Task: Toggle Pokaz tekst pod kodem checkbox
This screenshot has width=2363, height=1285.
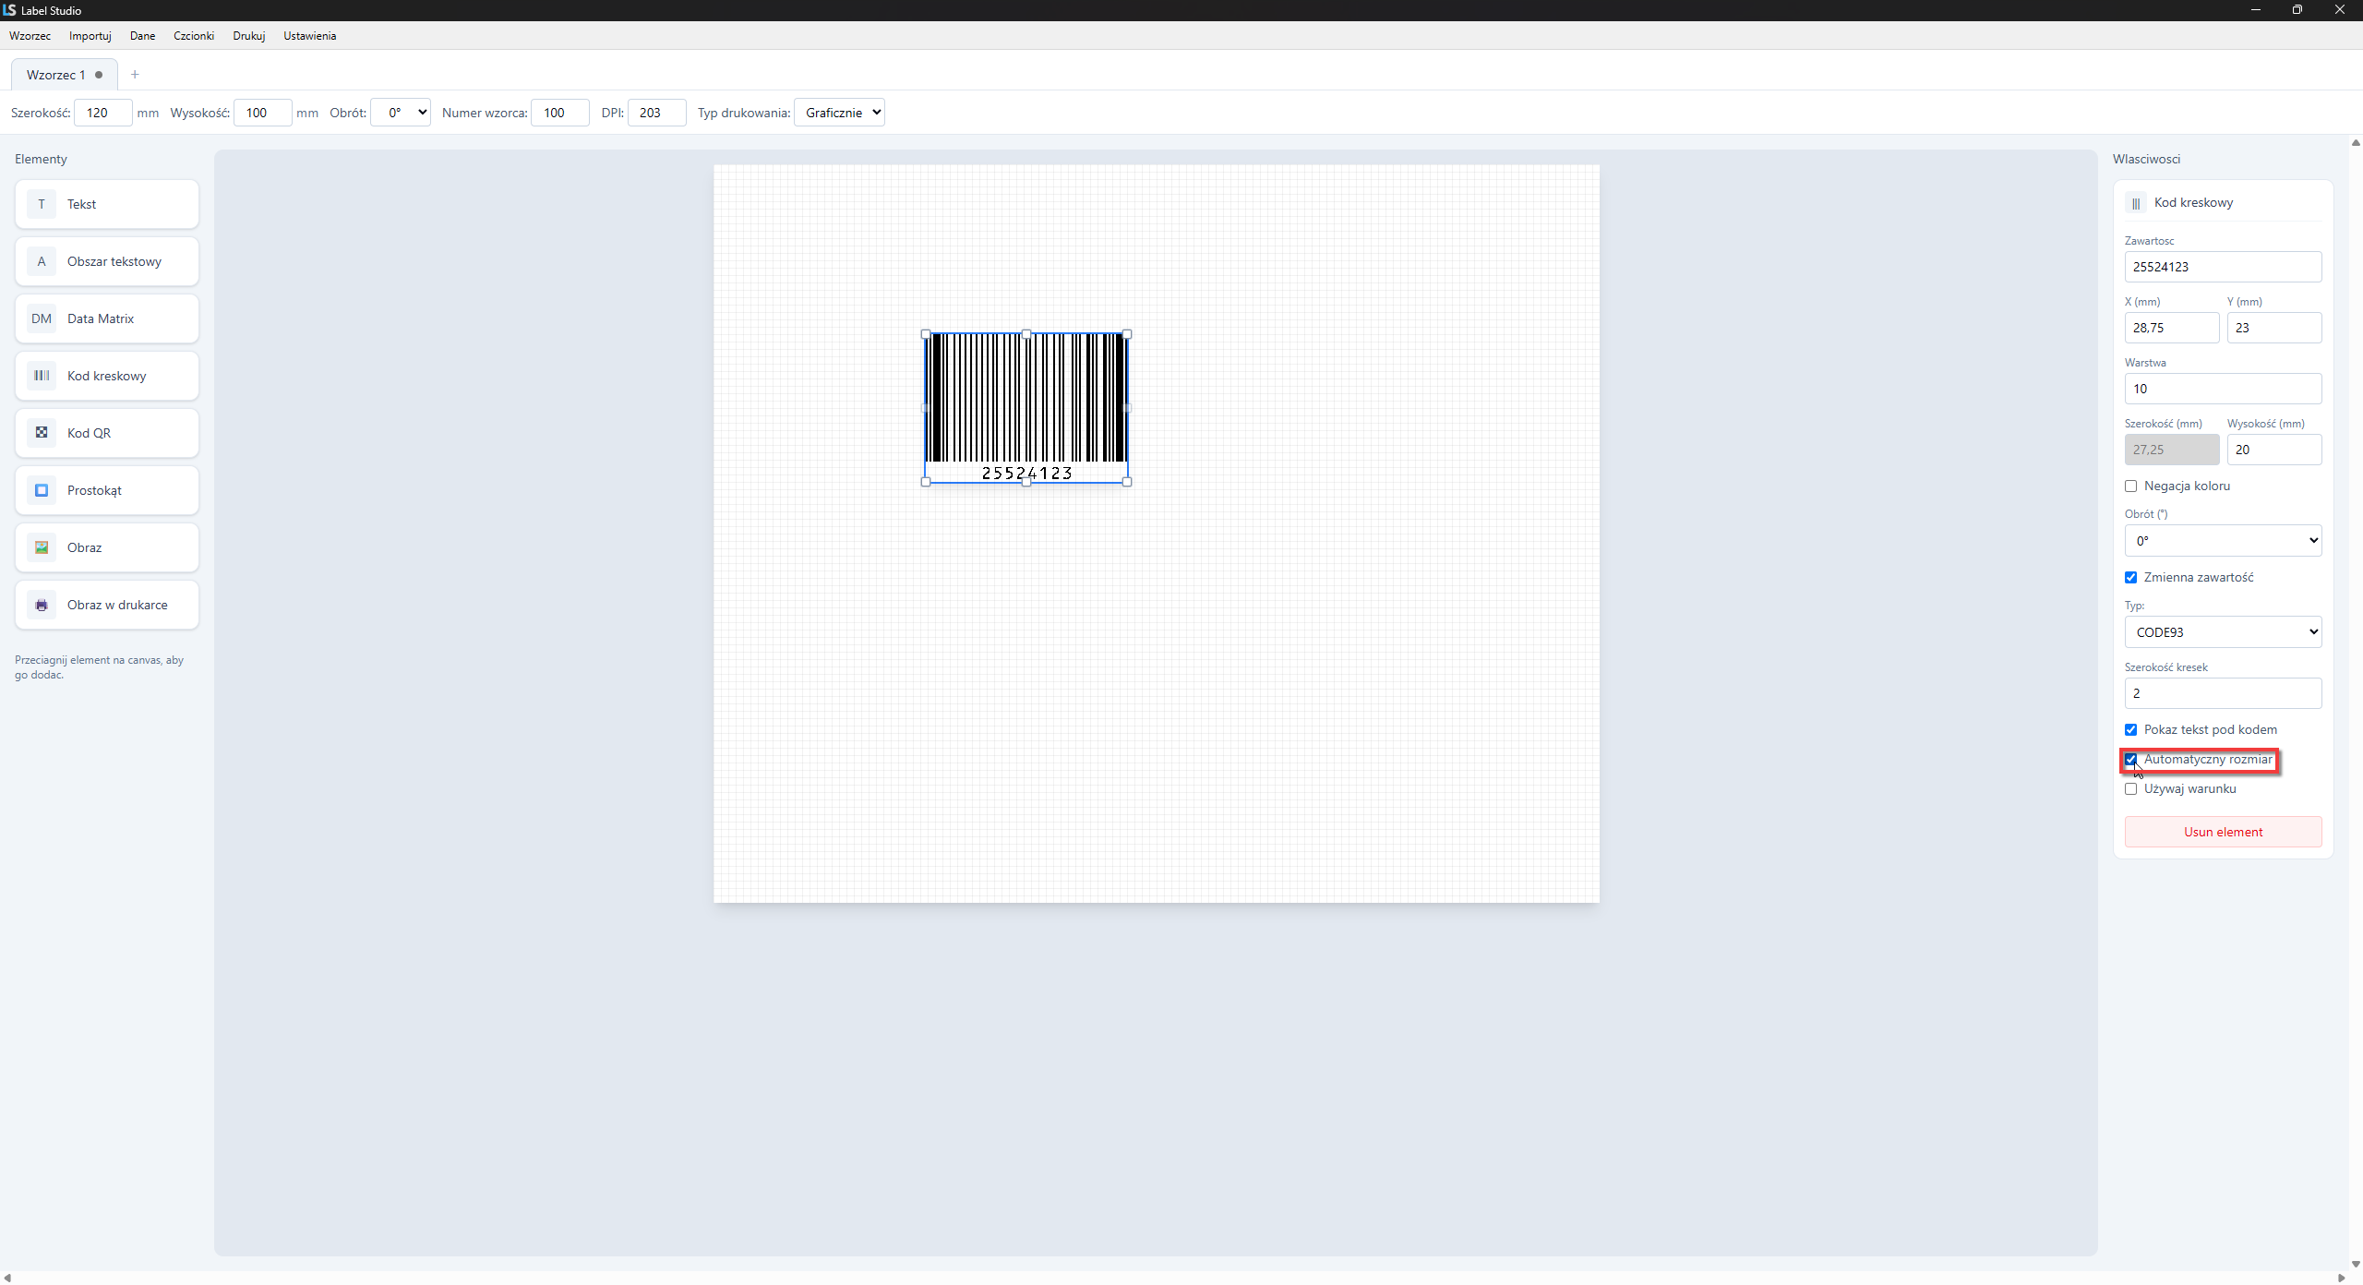Action: (x=2130, y=730)
